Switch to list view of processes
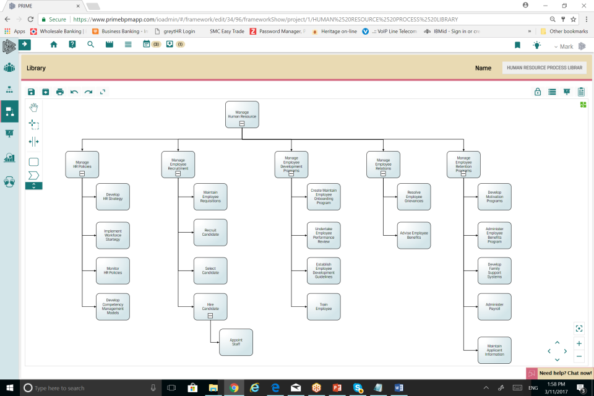 tap(551, 90)
